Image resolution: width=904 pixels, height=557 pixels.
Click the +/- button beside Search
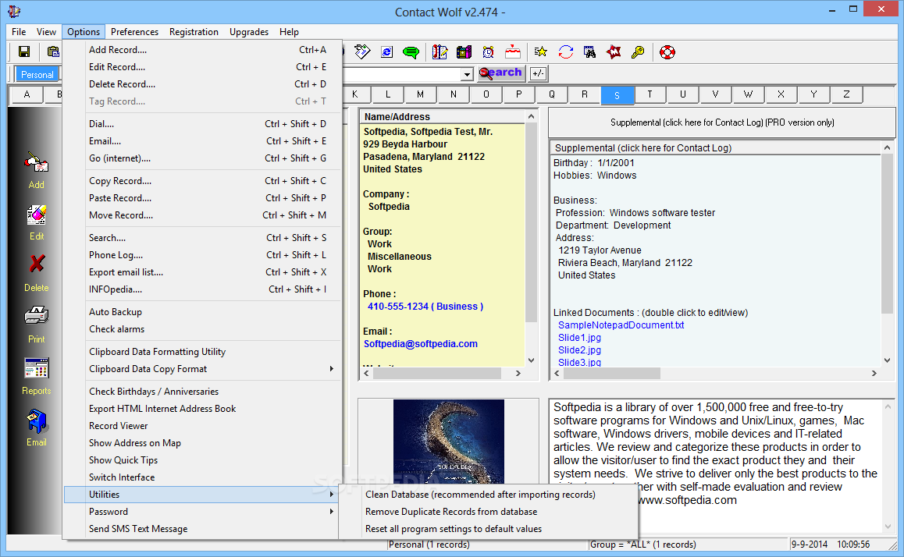point(538,73)
